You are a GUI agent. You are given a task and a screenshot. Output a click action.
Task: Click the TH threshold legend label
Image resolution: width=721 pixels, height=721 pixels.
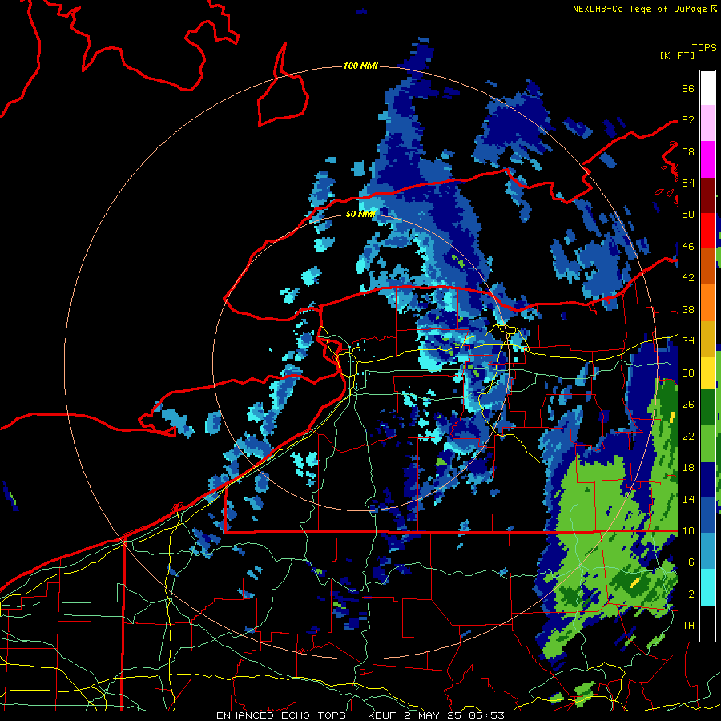coord(688,626)
